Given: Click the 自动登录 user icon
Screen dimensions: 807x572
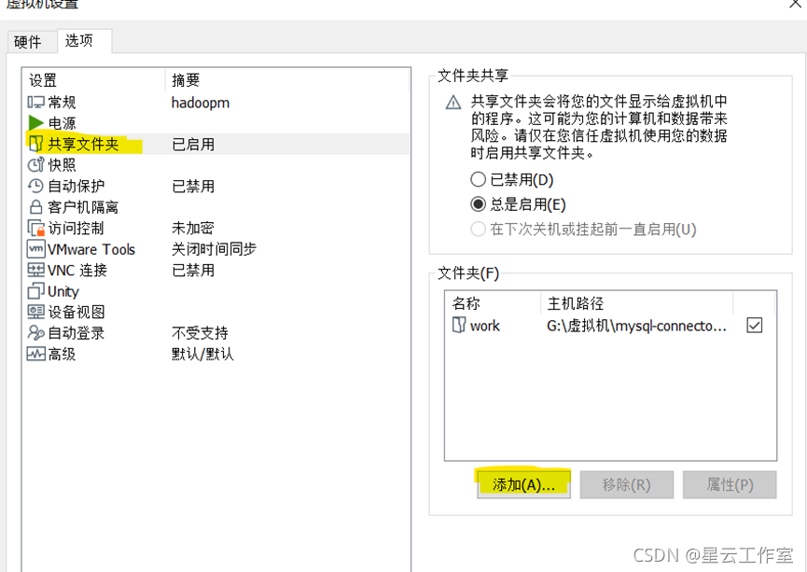Looking at the screenshot, I should (35, 333).
